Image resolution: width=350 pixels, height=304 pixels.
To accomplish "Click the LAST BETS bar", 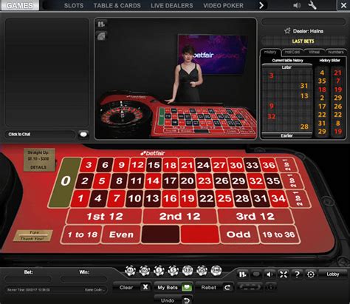I will pos(303,41).
